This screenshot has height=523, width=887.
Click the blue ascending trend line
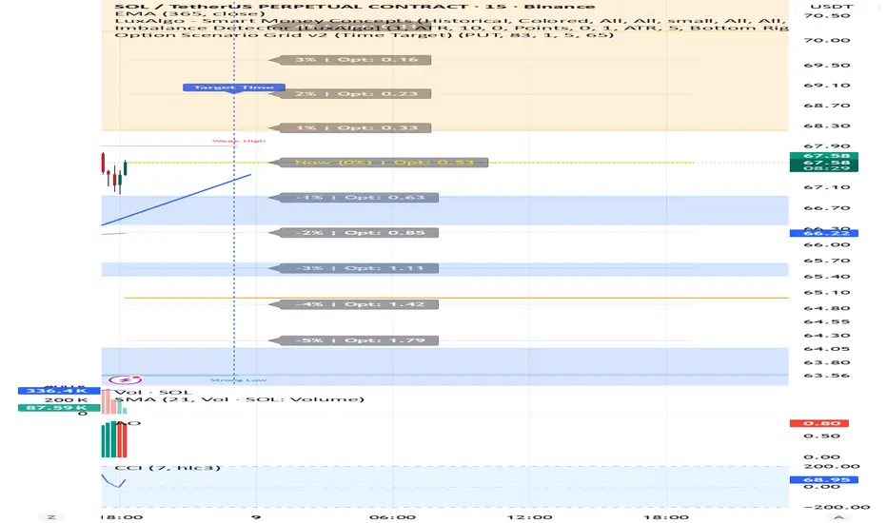pyautogui.click(x=176, y=200)
